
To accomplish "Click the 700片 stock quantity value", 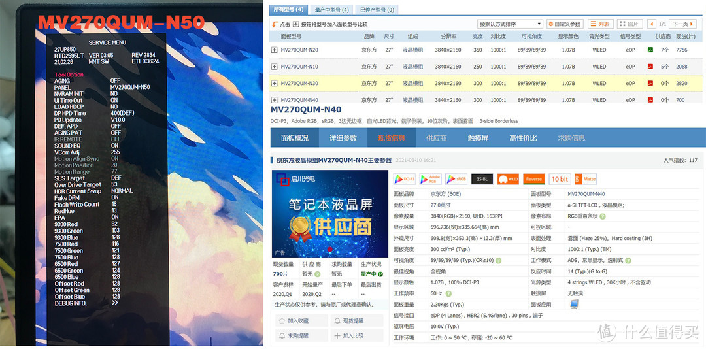I will pyautogui.click(x=279, y=274).
